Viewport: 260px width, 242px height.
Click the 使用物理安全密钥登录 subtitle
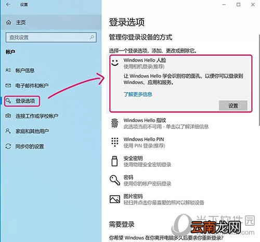point(147,164)
